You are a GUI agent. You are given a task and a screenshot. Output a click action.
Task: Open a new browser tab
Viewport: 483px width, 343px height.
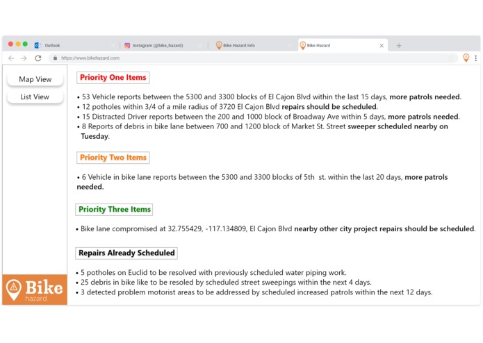(x=399, y=46)
